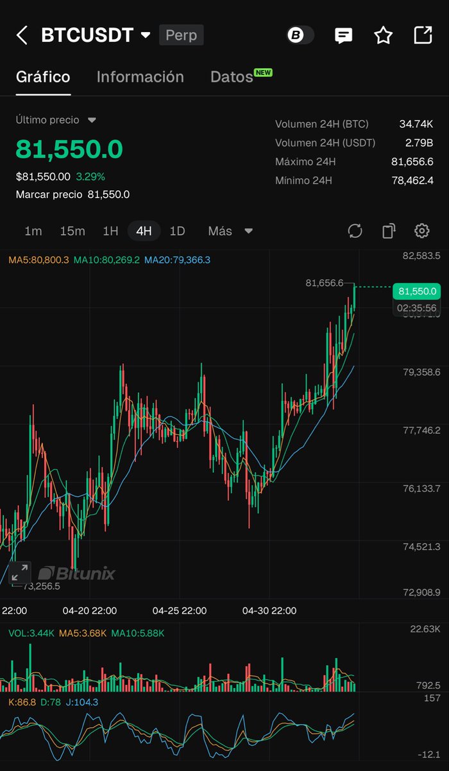Image resolution: width=449 pixels, height=771 pixels.
Task: Tap the 73,256.5 low price marker
Action: (42, 586)
